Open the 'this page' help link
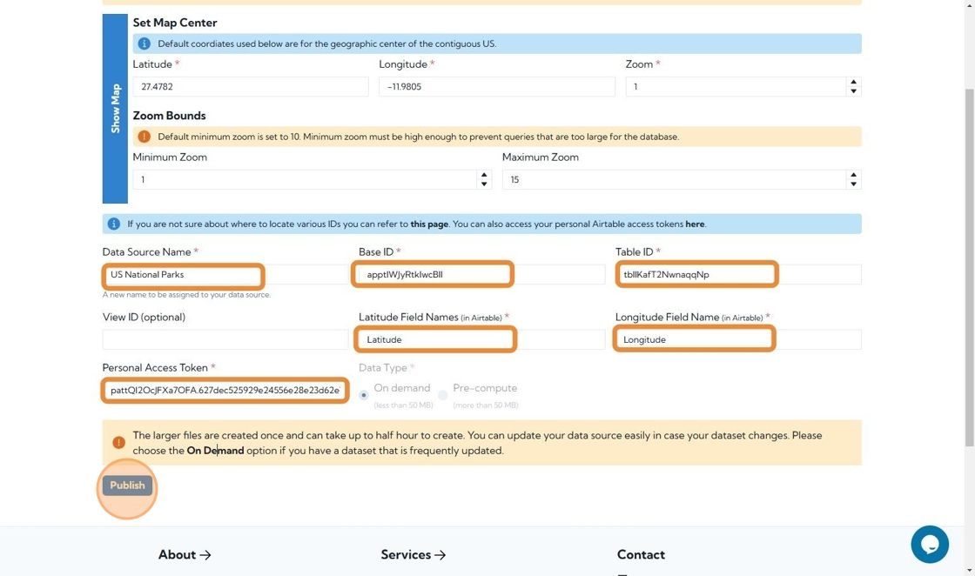Viewport: 975px width, 576px height. pos(429,224)
